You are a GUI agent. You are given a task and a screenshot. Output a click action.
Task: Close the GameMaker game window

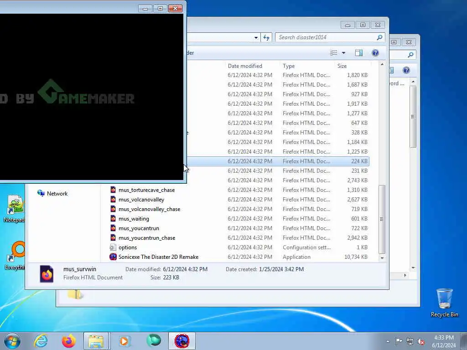(176, 9)
